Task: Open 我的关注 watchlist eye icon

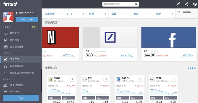Action: 5,33
